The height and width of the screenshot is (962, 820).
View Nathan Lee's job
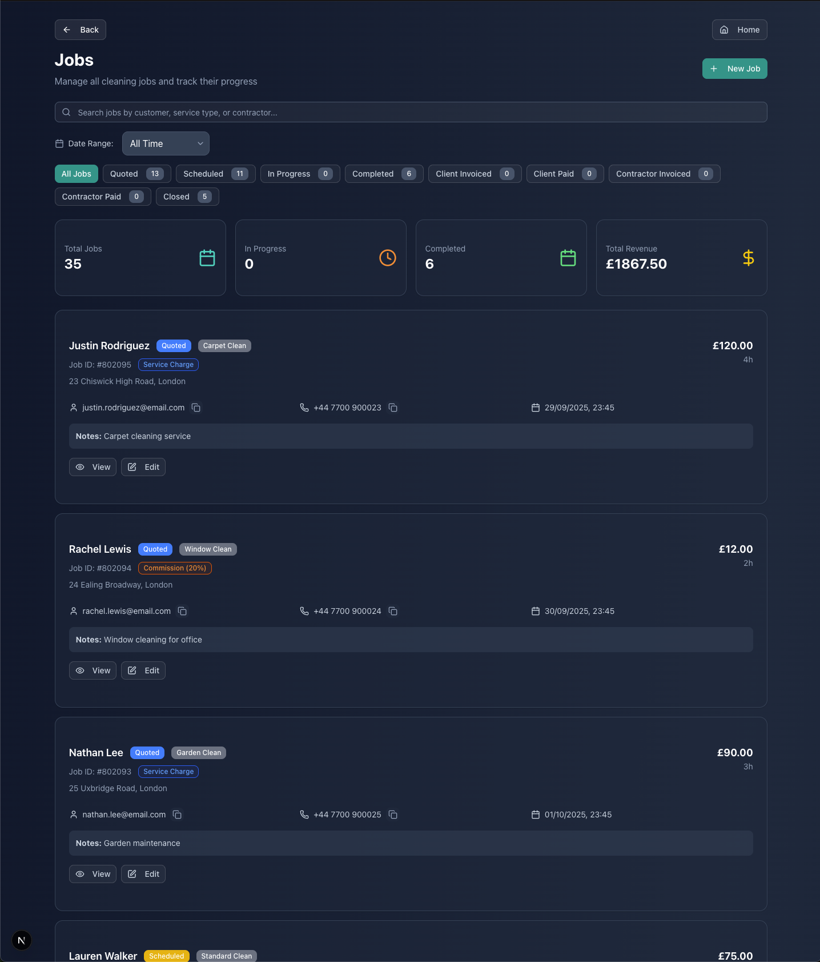93,874
